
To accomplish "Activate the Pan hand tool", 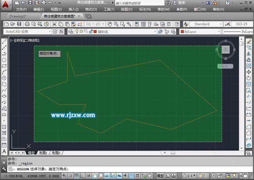I will point(110,24).
